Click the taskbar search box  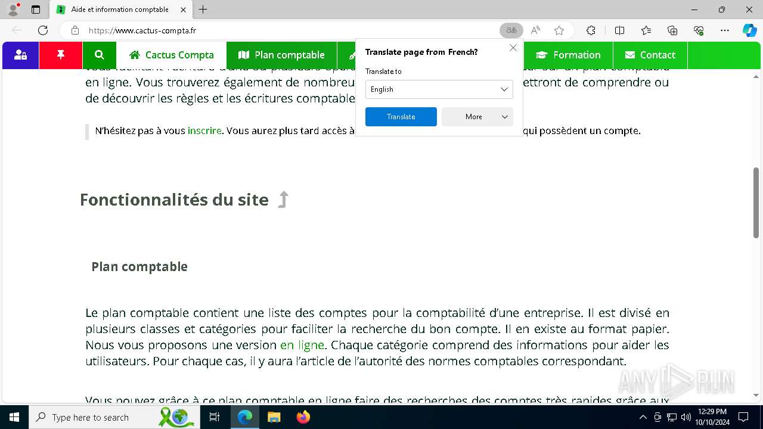click(114, 417)
